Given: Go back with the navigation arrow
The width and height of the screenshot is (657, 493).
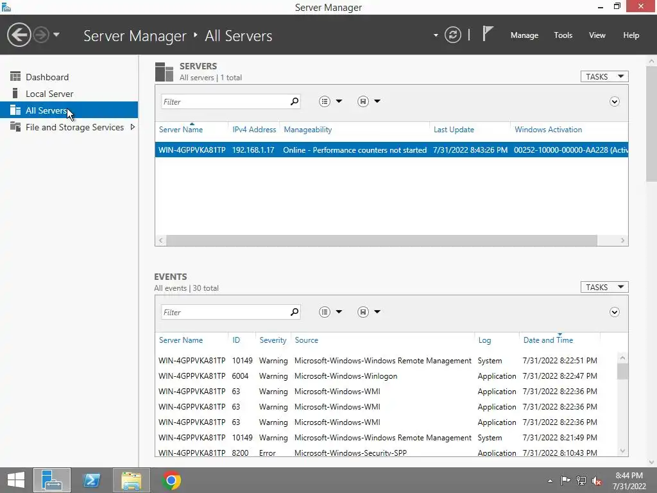Looking at the screenshot, I should (19, 35).
